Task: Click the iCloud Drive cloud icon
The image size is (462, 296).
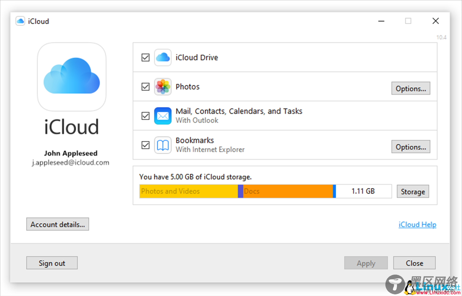Action: tap(163, 58)
